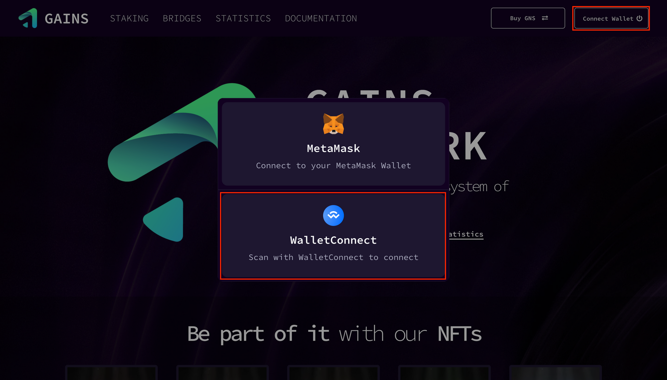667x380 pixels.
Task: Open the STATISTICS nav item
Action: [243, 18]
